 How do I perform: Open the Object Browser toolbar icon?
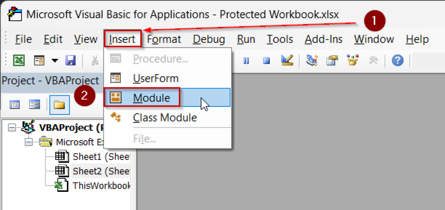[x=352, y=60]
